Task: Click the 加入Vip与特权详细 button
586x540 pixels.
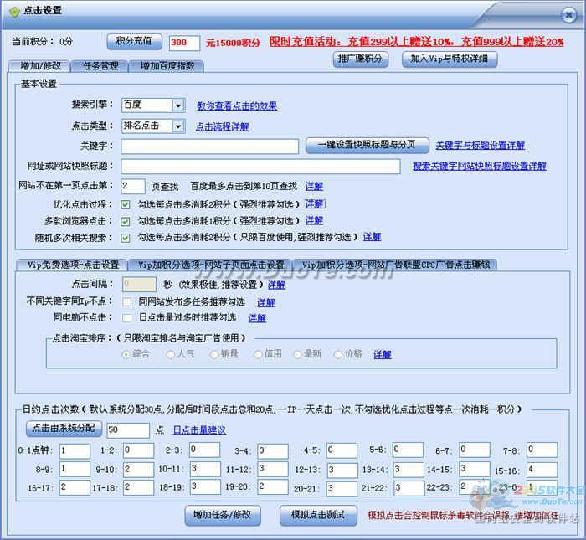Action: (450, 59)
